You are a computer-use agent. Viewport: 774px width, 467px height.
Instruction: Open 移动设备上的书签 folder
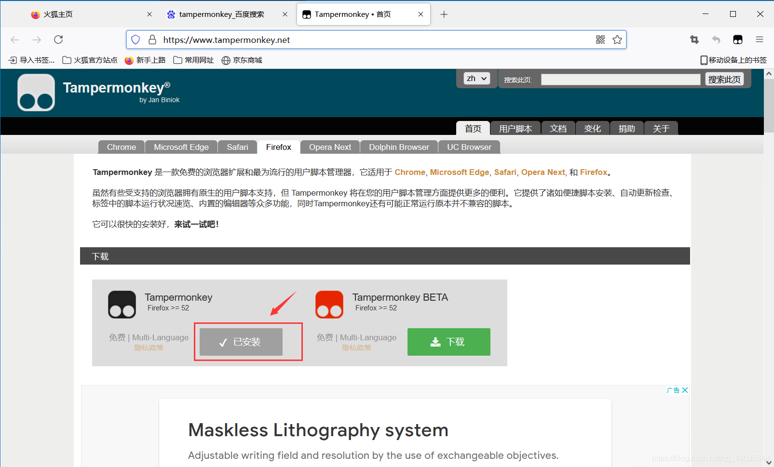click(x=733, y=60)
